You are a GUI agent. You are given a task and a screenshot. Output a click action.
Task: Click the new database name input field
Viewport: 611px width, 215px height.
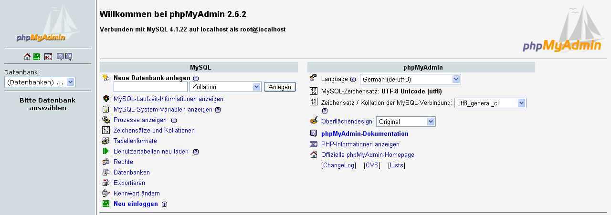pyautogui.click(x=150, y=87)
